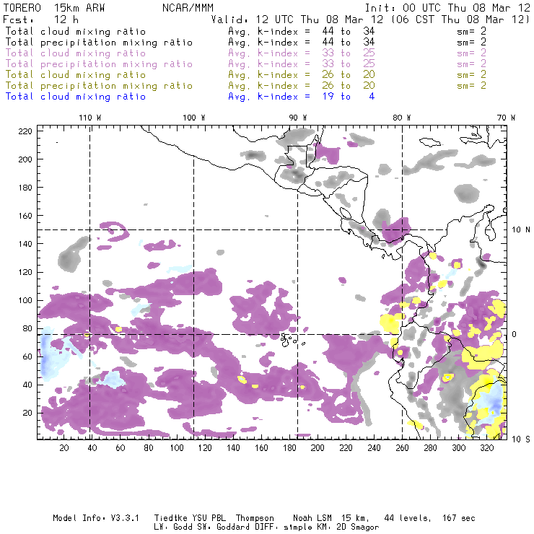This screenshot has height=534, width=534.
Task: Click the bottom-axis '180' tick label
Action: click(289, 448)
